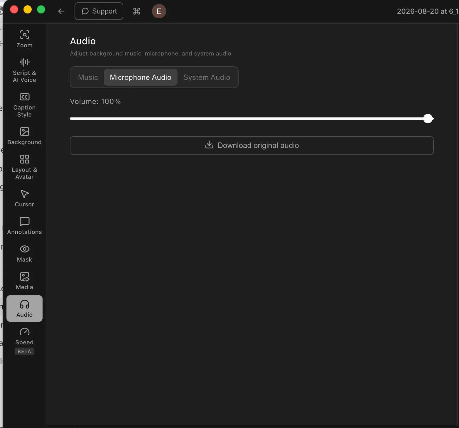This screenshot has height=428, width=459.
Task: Open the Media panel
Action: (24, 281)
